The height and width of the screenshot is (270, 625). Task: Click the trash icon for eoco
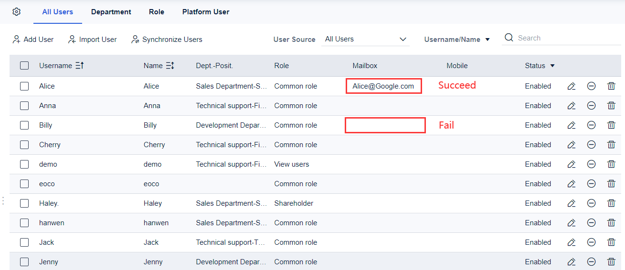point(611,184)
